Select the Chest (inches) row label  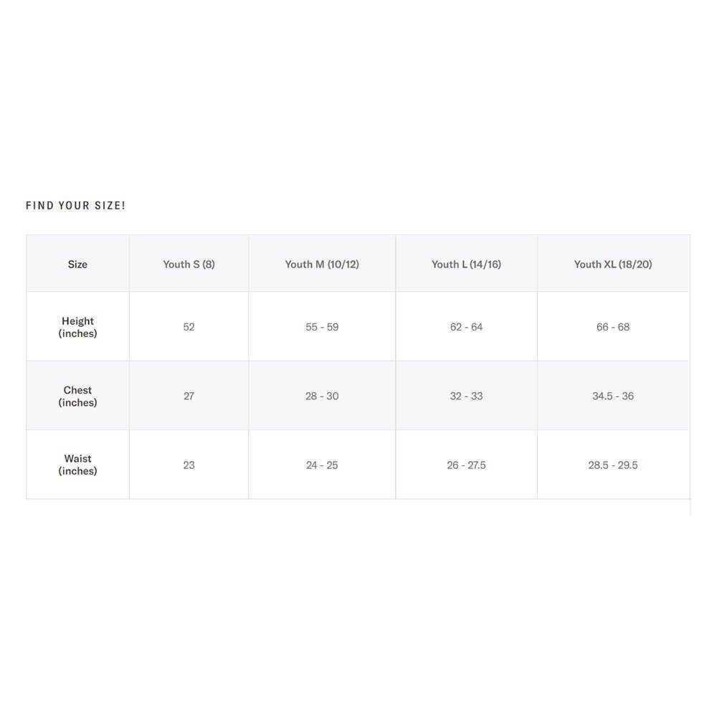tap(77, 396)
